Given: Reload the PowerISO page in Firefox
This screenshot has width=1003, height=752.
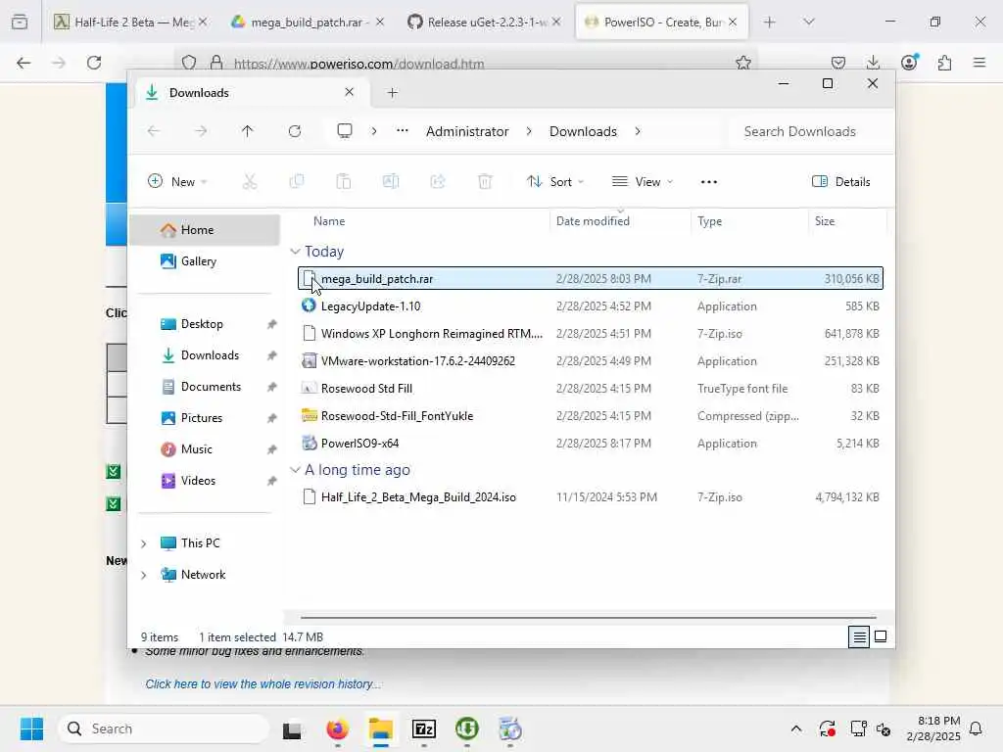Looking at the screenshot, I should click(94, 63).
